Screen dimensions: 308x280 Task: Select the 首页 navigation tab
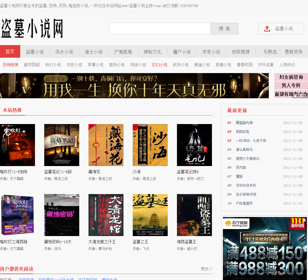tap(10, 52)
